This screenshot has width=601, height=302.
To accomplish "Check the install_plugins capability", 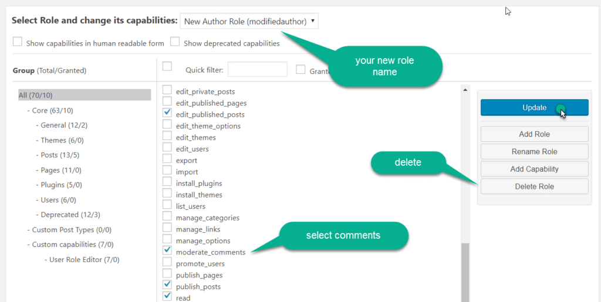I will coord(167,182).
